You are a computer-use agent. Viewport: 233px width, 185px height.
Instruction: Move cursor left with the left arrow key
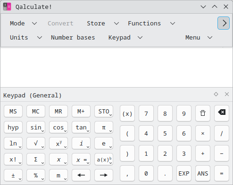81,175
